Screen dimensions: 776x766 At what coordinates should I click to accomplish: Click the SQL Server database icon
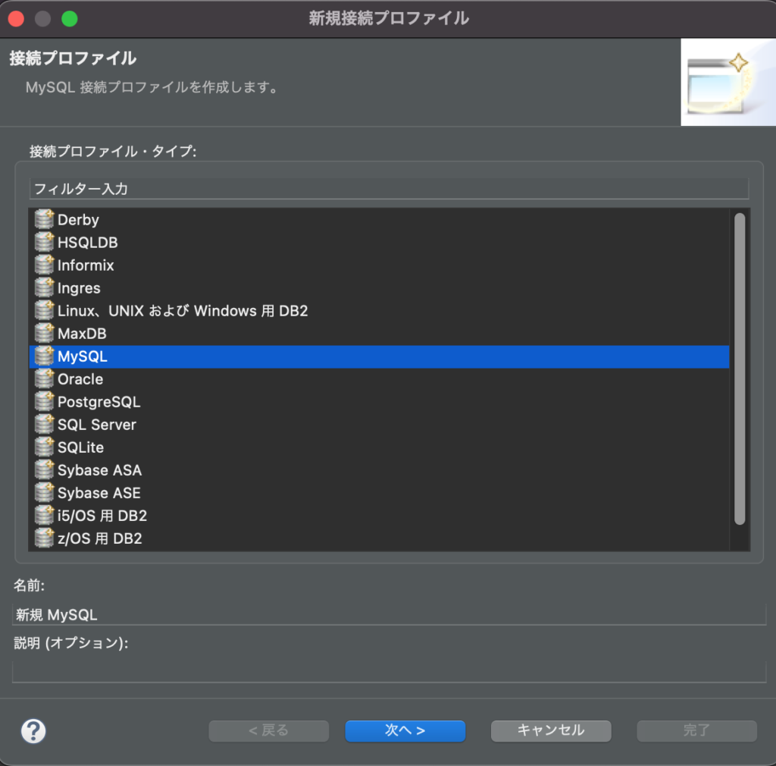point(44,425)
